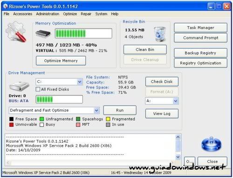Click the app icon in title bar
Viewport: 233px width, 178px height.
tap(6, 6)
